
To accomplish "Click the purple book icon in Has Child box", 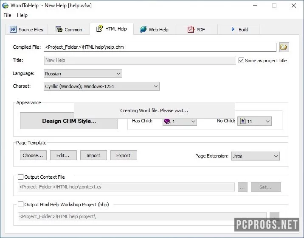I will click(x=167, y=122).
